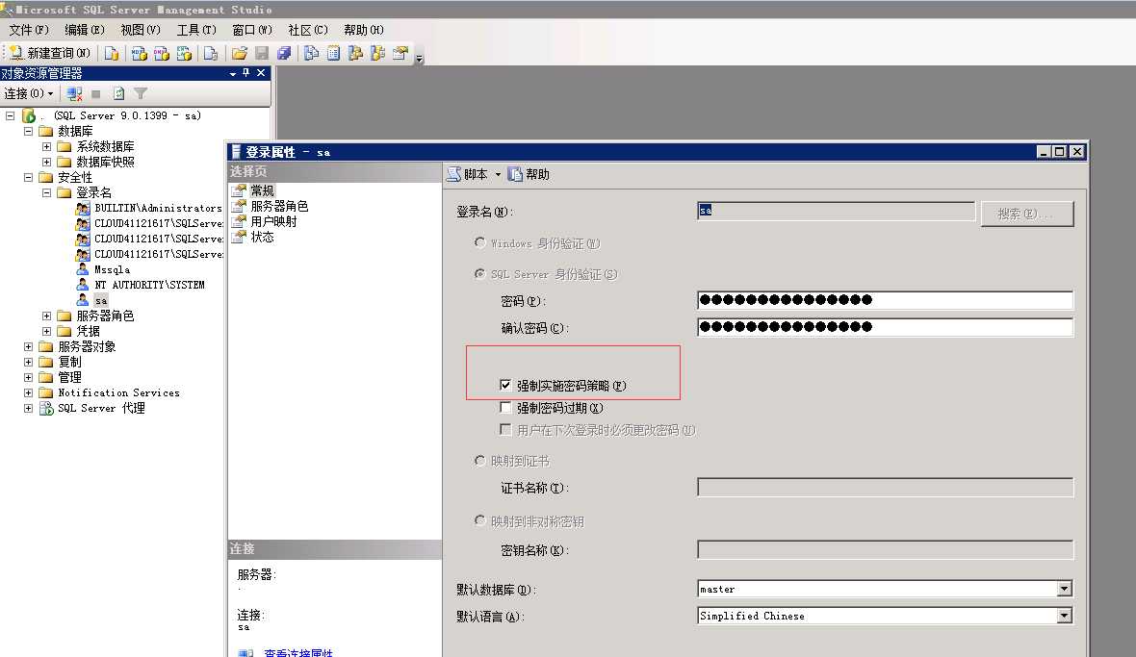Click the Properties Window toolbar icon
The width and height of the screenshot is (1136, 657).
(x=400, y=53)
